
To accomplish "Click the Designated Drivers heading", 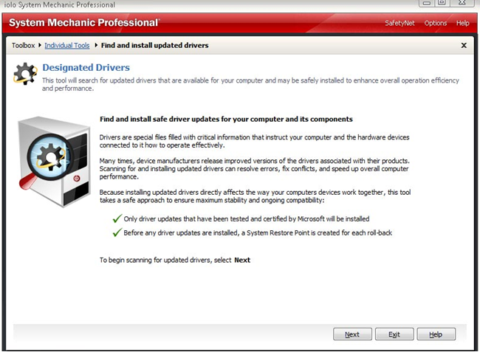I will [86, 67].
